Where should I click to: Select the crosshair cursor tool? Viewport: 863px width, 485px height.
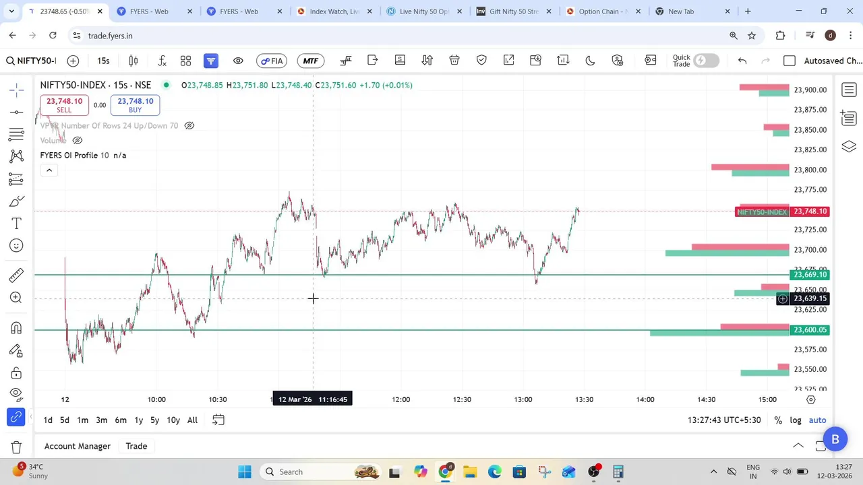(17, 90)
